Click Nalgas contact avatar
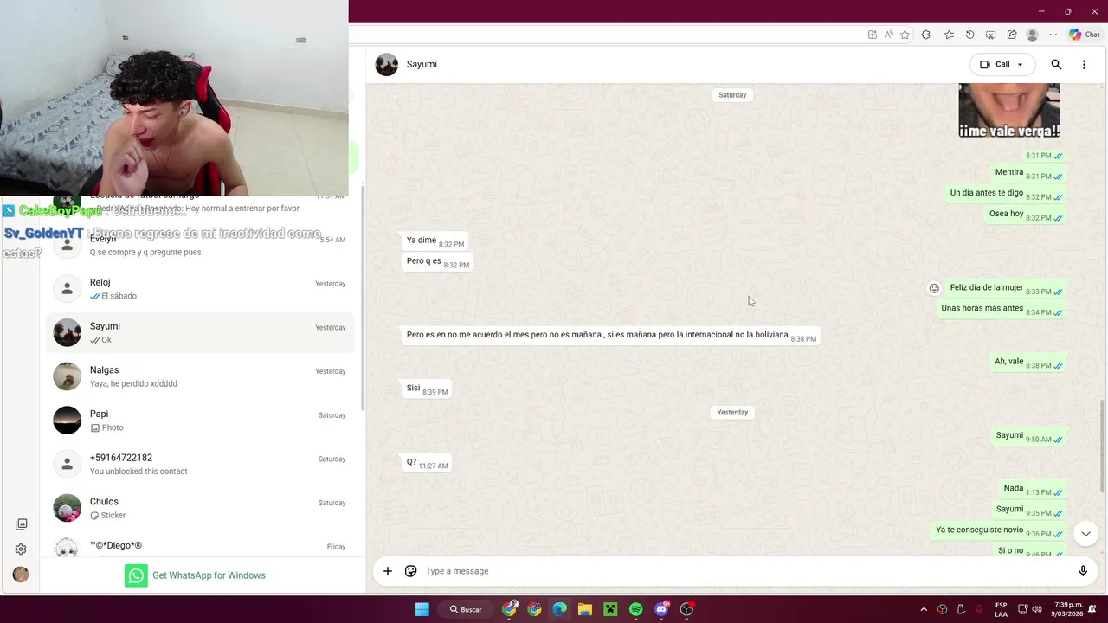 tap(68, 376)
